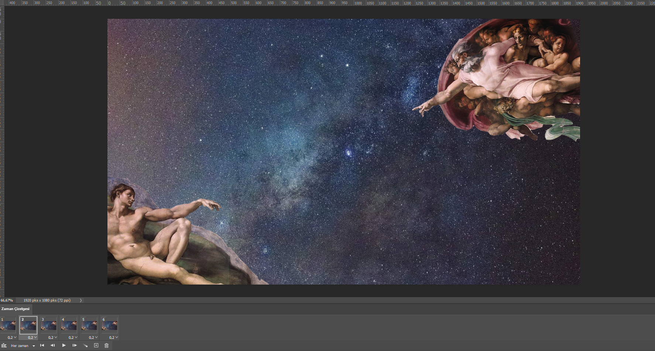This screenshot has height=351, width=655.
Task: Click the 66,67% zoom level field
Action: click(x=7, y=300)
